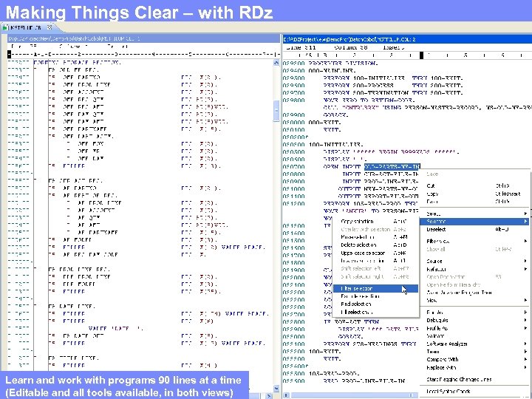
Task: Open the Replace With submenu
Action: coord(474,367)
